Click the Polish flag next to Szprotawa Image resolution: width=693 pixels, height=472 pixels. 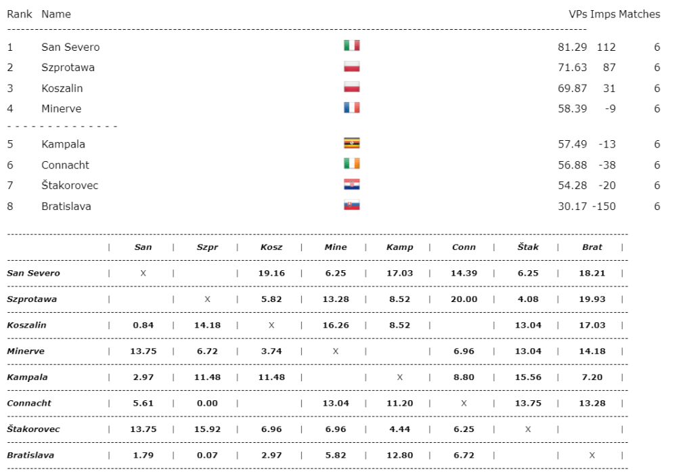351,67
